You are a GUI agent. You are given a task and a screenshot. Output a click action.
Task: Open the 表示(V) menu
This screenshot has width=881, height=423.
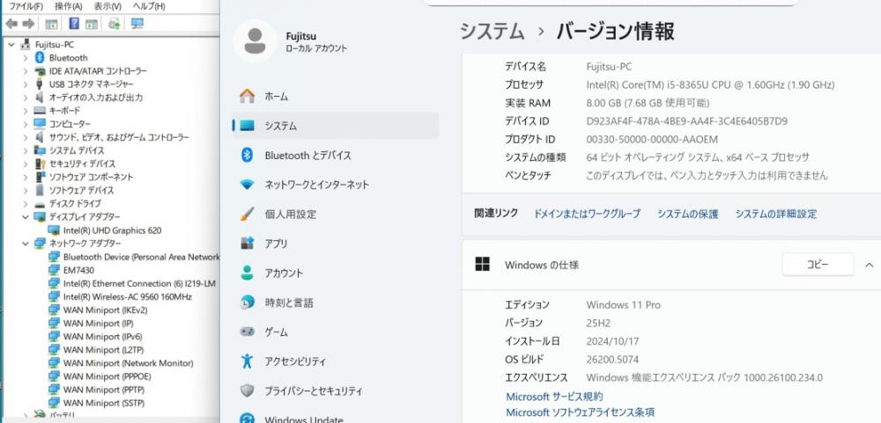[x=107, y=6]
